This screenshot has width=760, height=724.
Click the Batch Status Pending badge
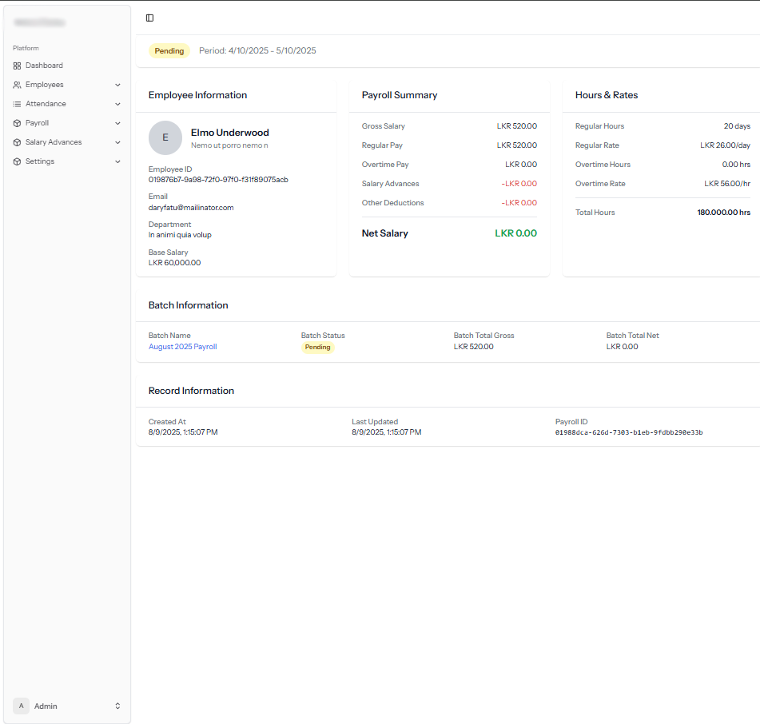(317, 347)
